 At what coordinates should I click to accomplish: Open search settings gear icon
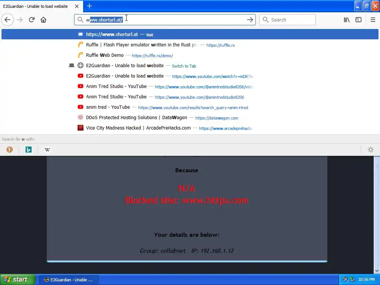coord(371,150)
